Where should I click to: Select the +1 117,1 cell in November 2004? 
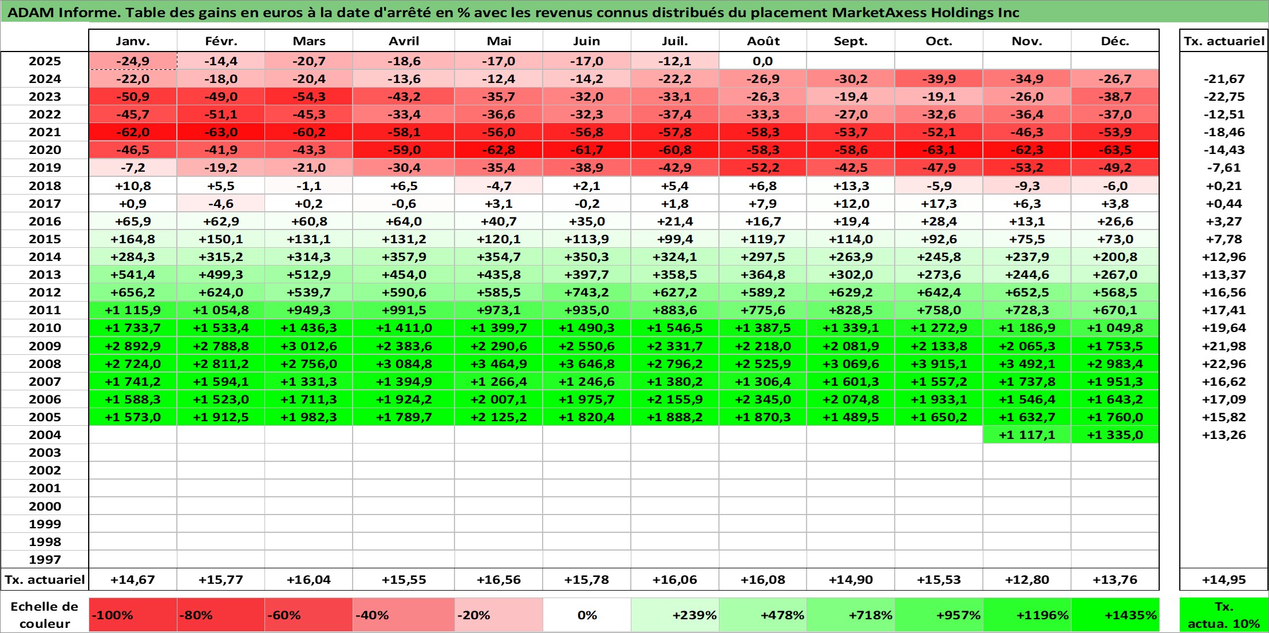point(1027,434)
